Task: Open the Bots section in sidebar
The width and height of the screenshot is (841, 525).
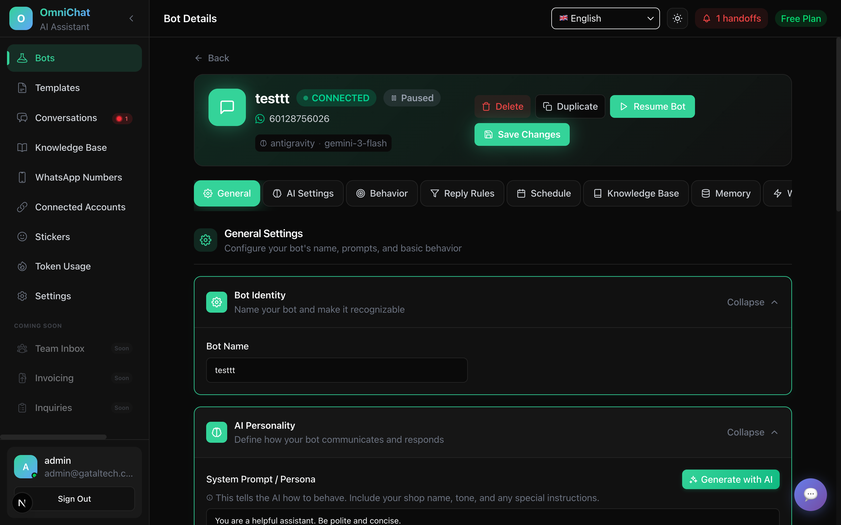Action: point(44,58)
